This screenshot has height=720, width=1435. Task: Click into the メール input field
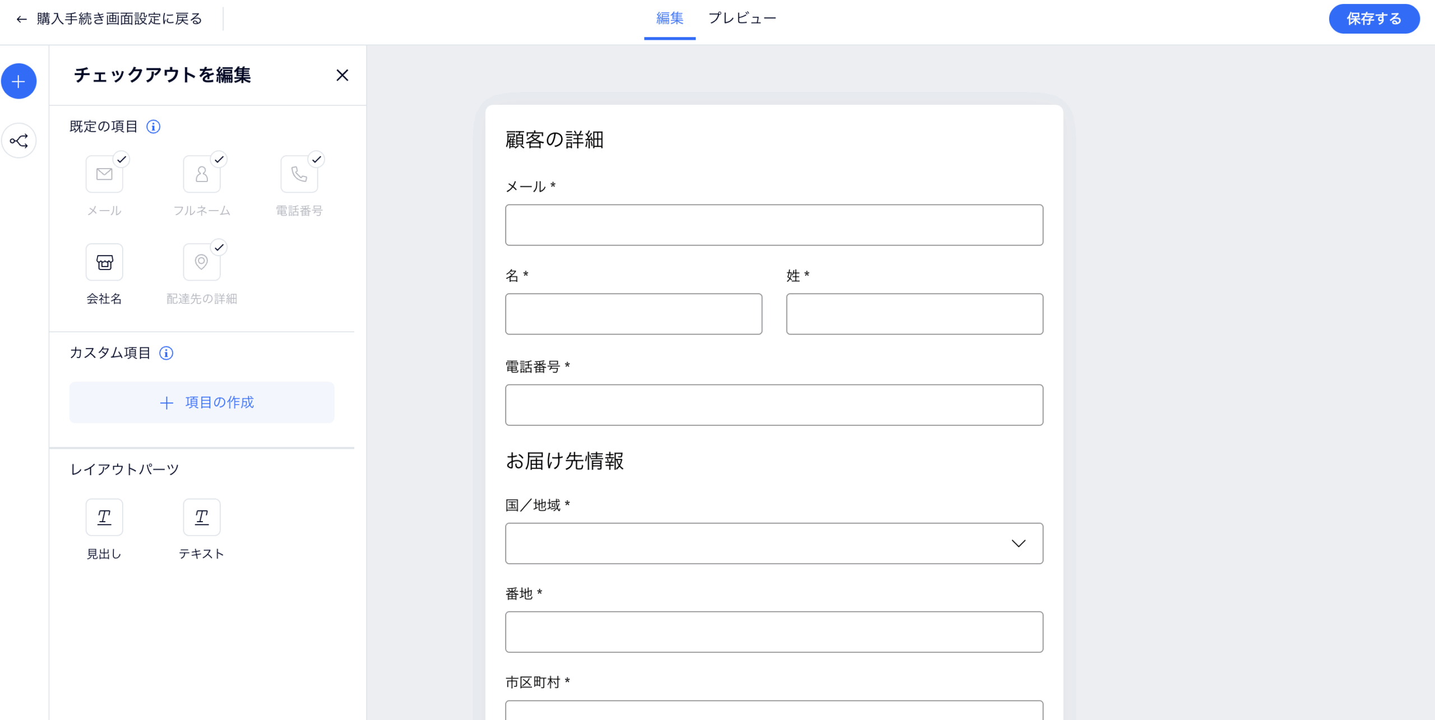pos(774,225)
